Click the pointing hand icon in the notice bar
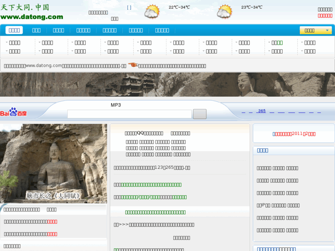The width and height of the screenshot is (335, 251). [x=133, y=64]
